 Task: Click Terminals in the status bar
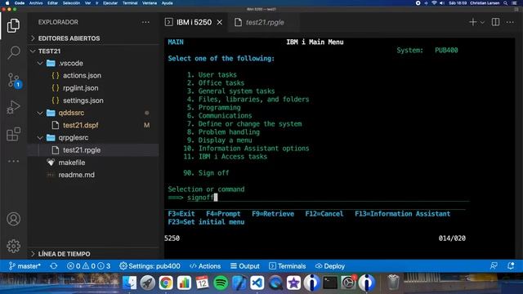(287, 266)
